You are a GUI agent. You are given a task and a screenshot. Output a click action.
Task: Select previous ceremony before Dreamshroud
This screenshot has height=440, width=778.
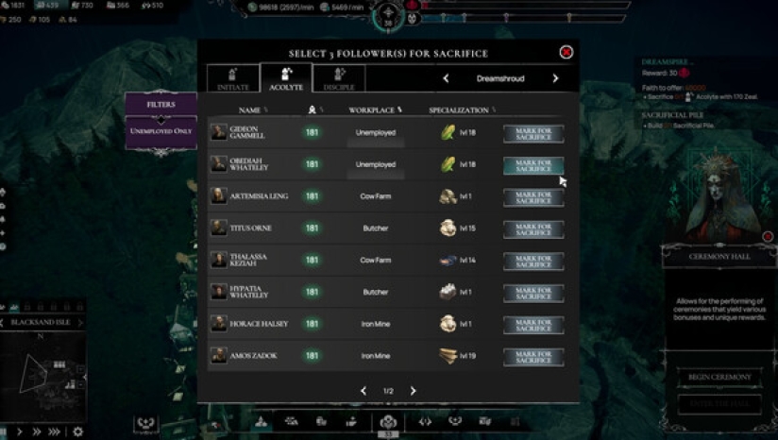pyautogui.click(x=446, y=78)
